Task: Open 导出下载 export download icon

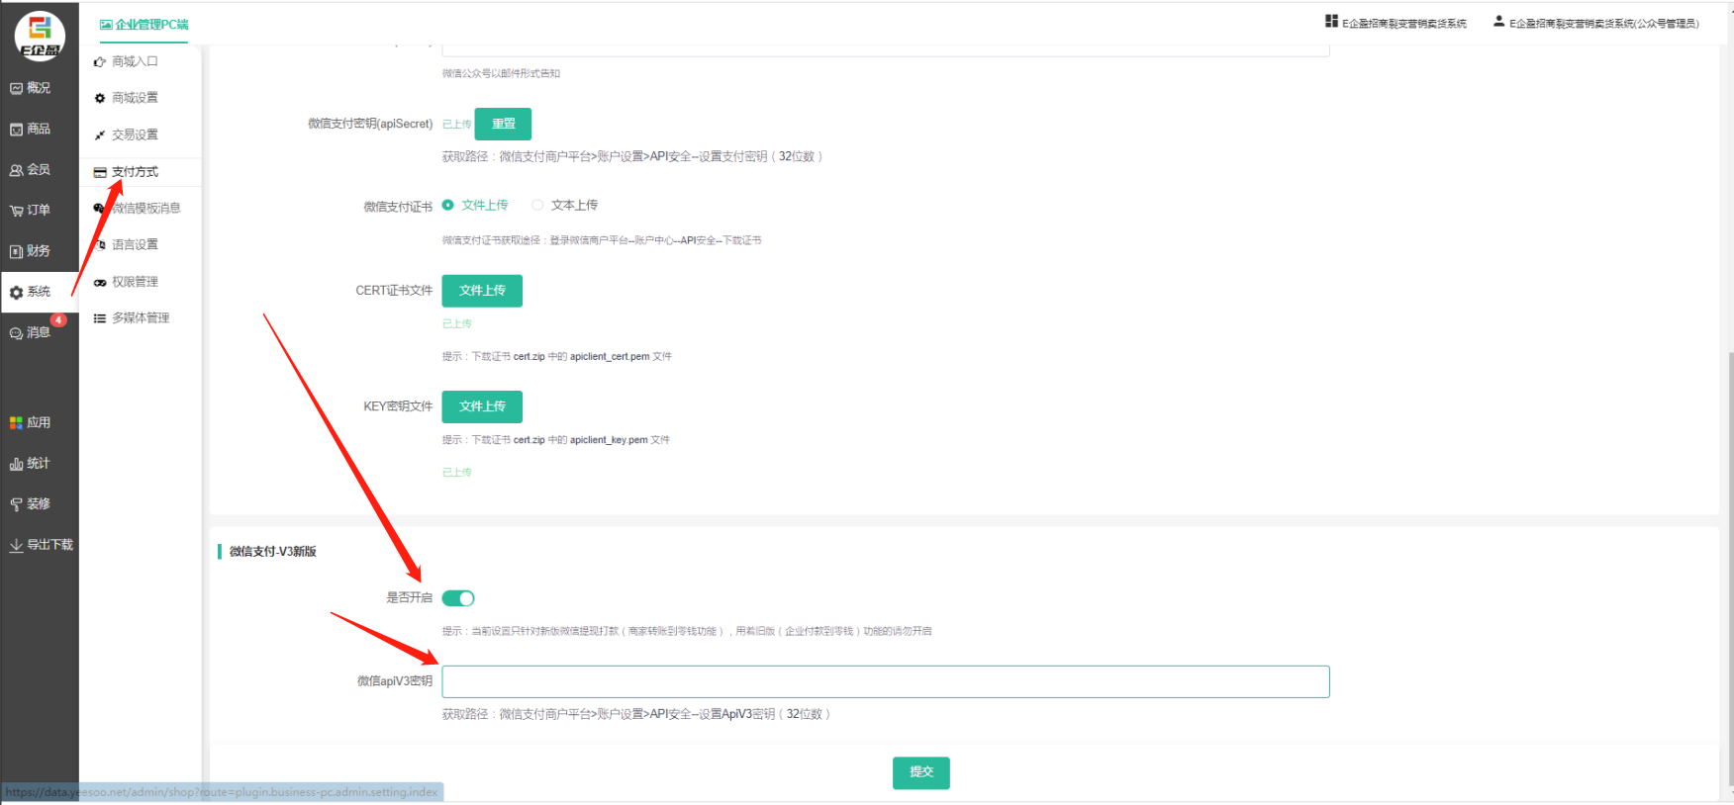Action: 17,545
